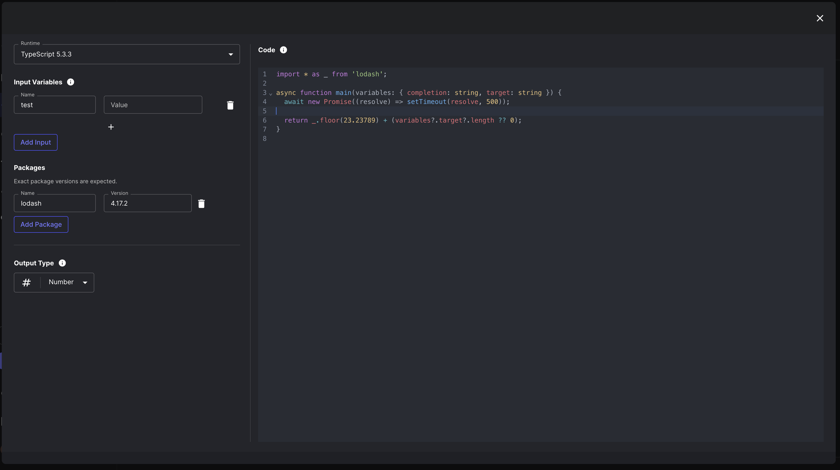Image resolution: width=840 pixels, height=470 pixels.
Task: Click the plus icon below the Value field
Action: 111,127
